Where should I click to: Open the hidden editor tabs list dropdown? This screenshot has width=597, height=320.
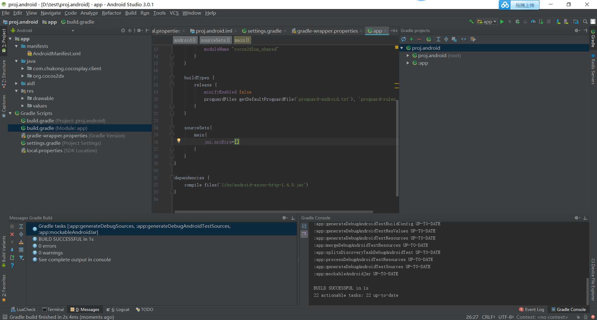394,31
